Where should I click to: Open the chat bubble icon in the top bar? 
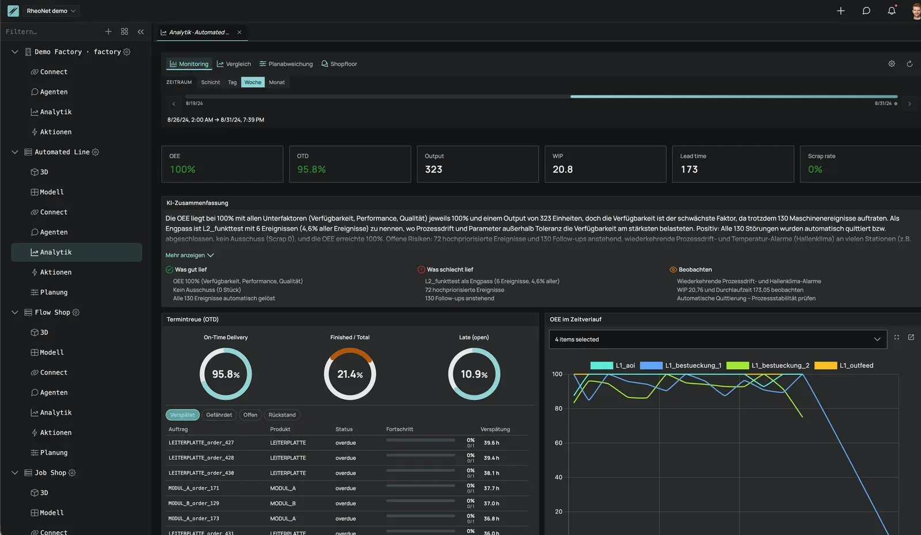pos(866,11)
